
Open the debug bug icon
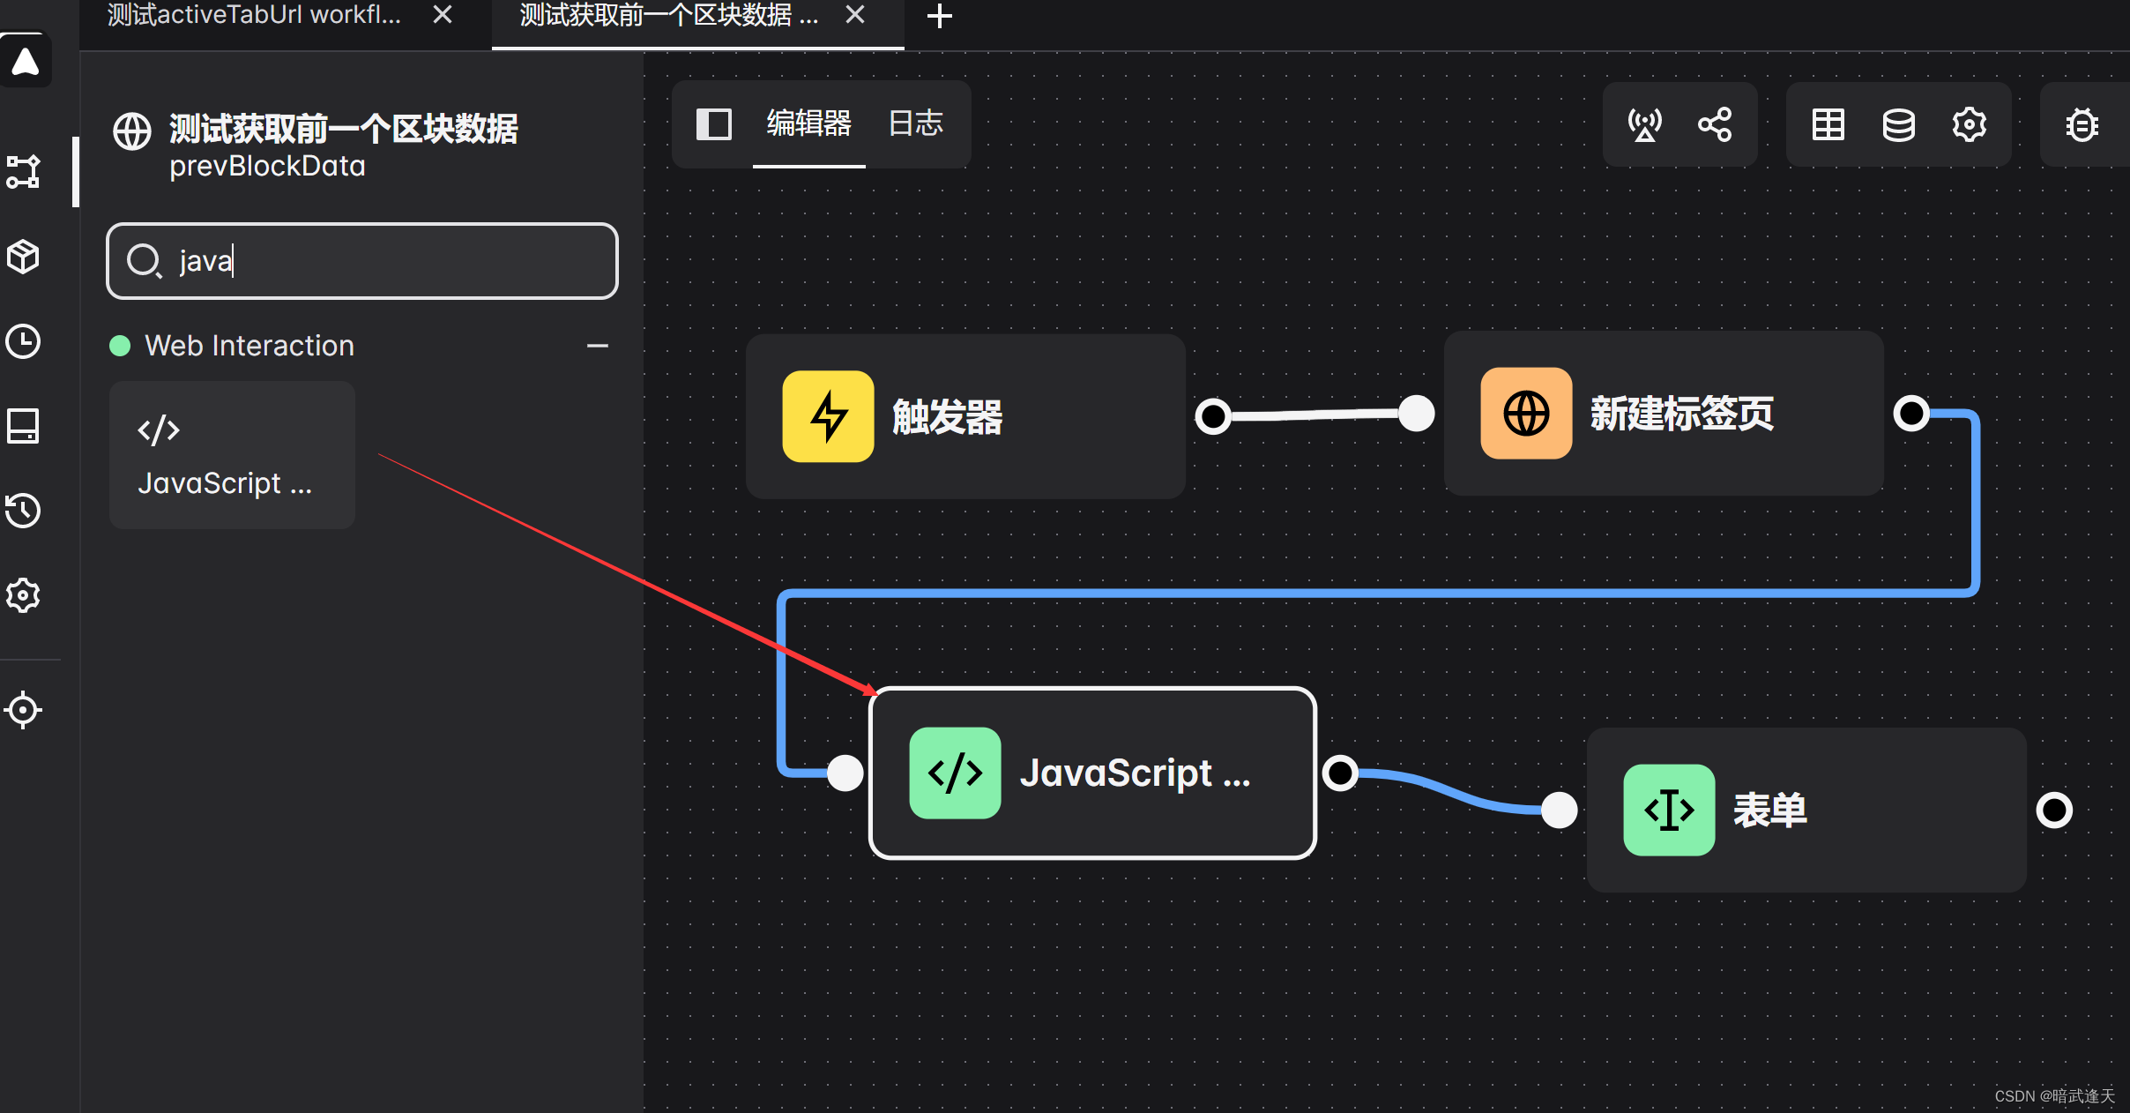[x=2082, y=124]
